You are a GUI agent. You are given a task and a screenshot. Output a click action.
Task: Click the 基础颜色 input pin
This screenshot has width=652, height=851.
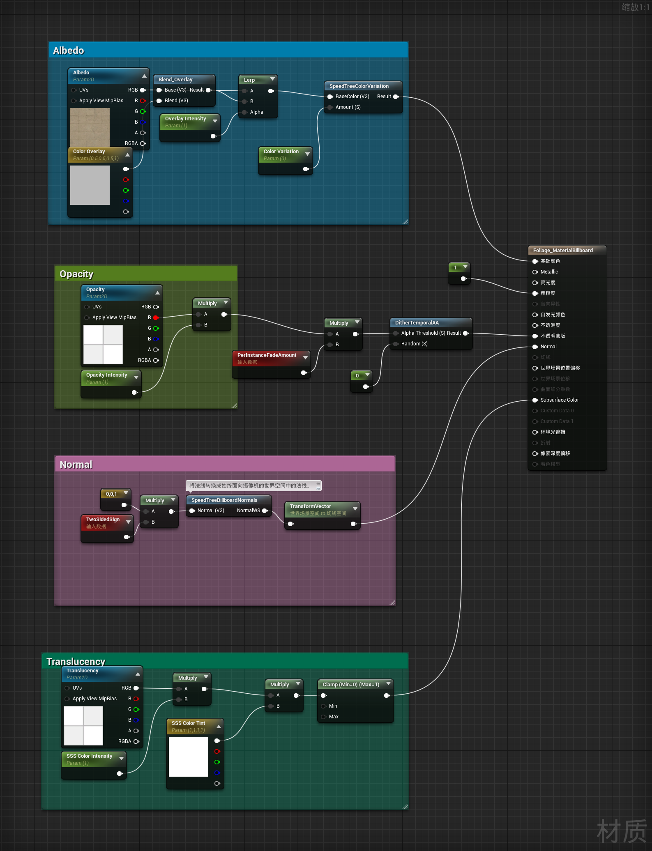tap(535, 261)
